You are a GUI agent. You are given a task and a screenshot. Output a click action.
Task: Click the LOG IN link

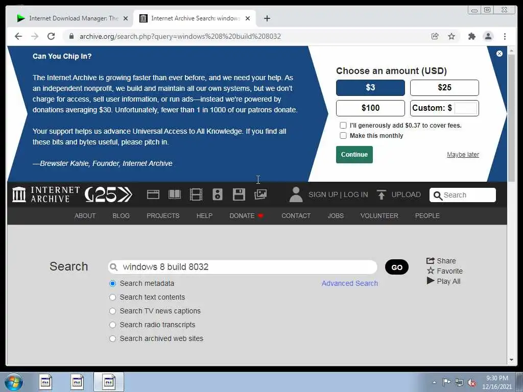355,194
